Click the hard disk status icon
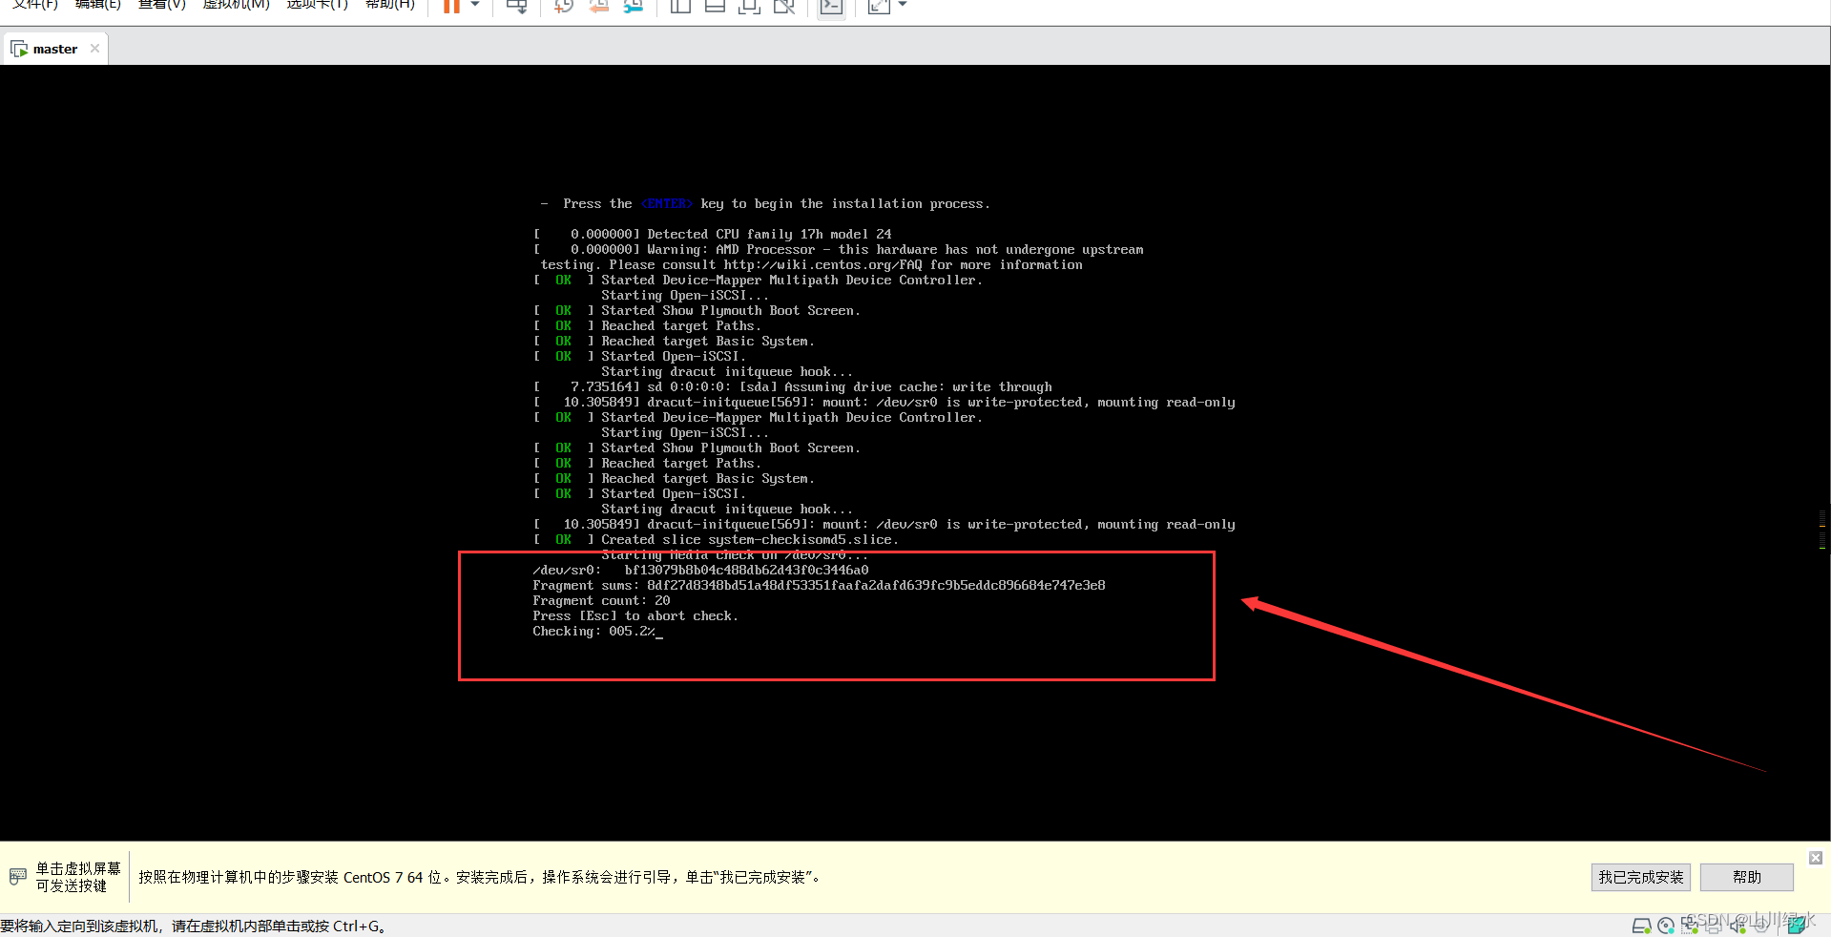The width and height of the screenshot is (1831, 937). click(x=1642, y=926)
